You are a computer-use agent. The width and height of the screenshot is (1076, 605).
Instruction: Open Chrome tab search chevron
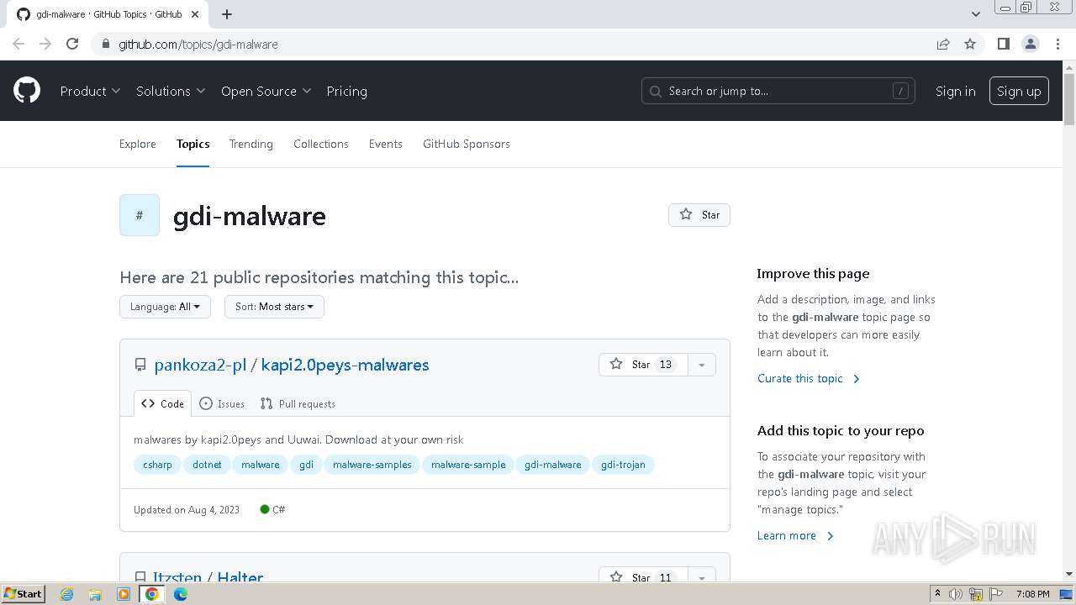[x=976, y=14]
